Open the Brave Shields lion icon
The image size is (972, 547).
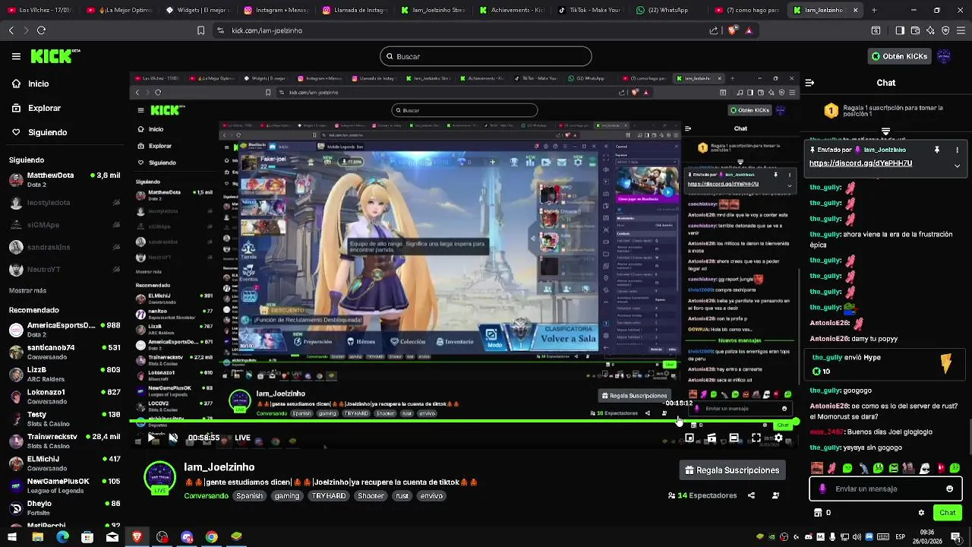(x=732, y=30)
